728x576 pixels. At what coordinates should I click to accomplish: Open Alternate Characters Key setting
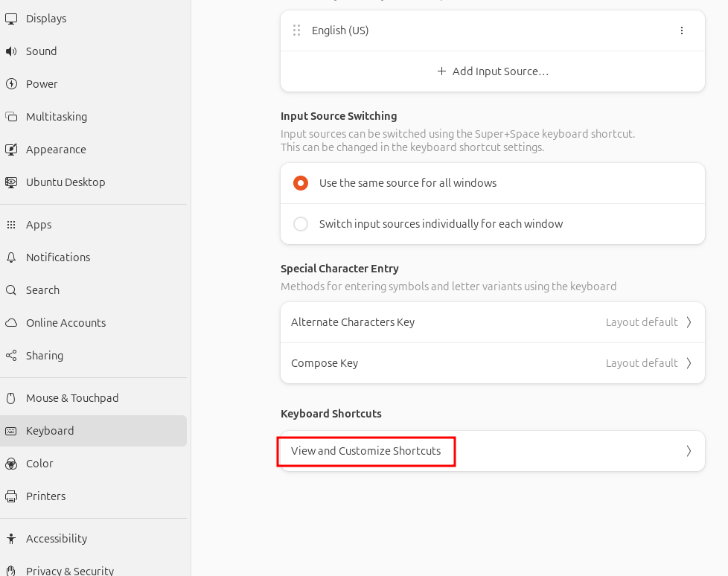pyautogui.click(x=492, y=322)
